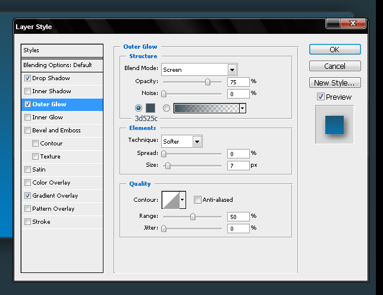Click the style preview thumbnail
This screenshot has height=295, width=383.
(x=334, y=125)
